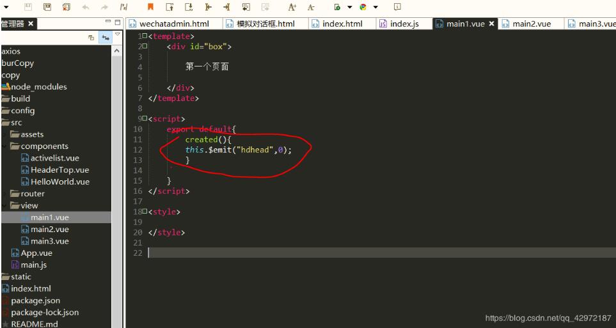The width and height of the screenshot is (616, 328).
Task: Switch to wechatadmin.html tab
Action: 174,24
